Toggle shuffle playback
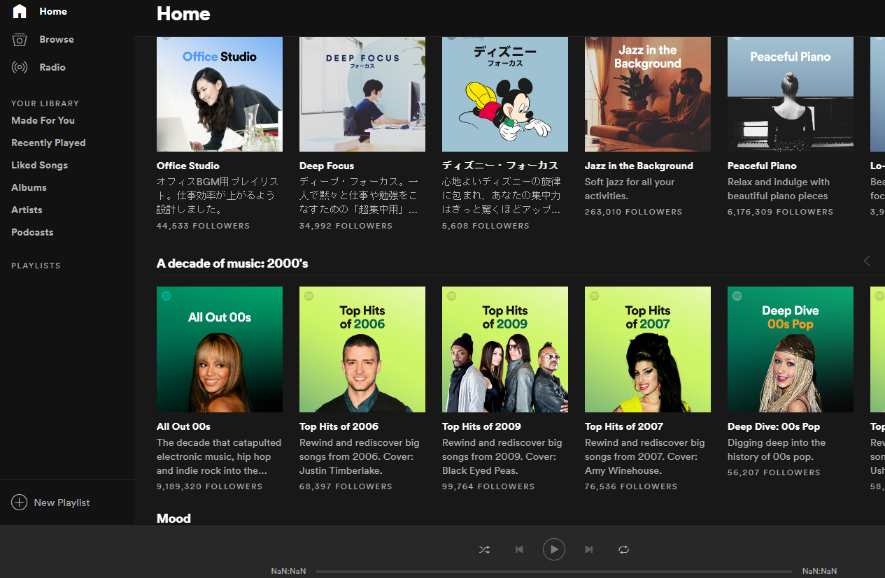 (x=484, y=549)
